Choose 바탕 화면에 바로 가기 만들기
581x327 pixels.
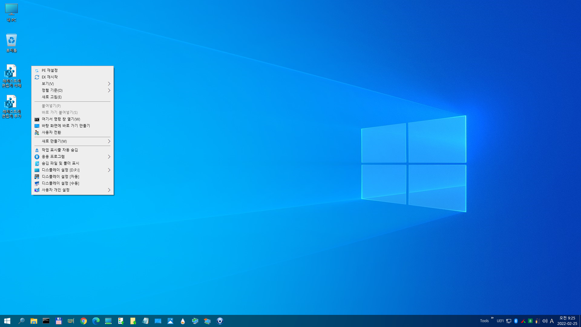(x=73, y=126)
